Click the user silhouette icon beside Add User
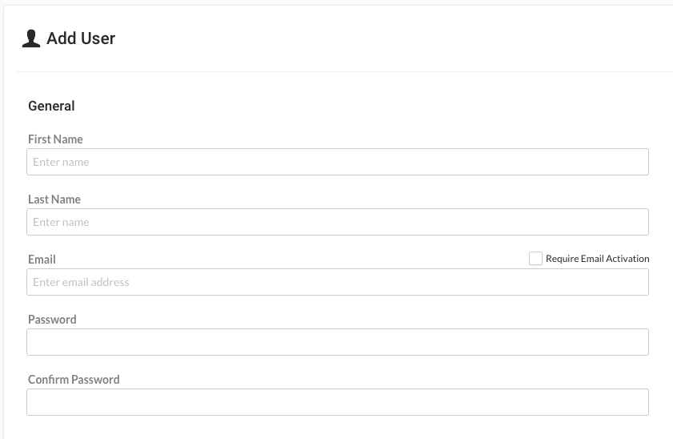 coord(31,38)
